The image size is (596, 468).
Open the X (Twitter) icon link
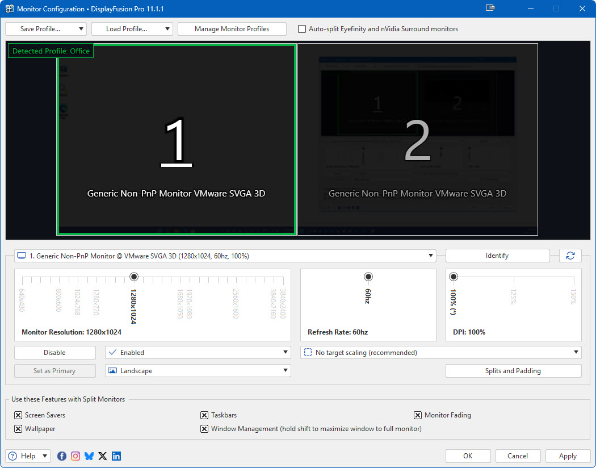(x=103, y=456)
